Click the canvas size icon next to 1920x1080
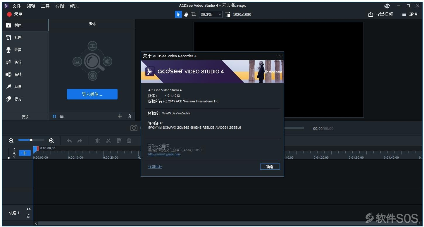The image size is (424, 227). (228, 14)
